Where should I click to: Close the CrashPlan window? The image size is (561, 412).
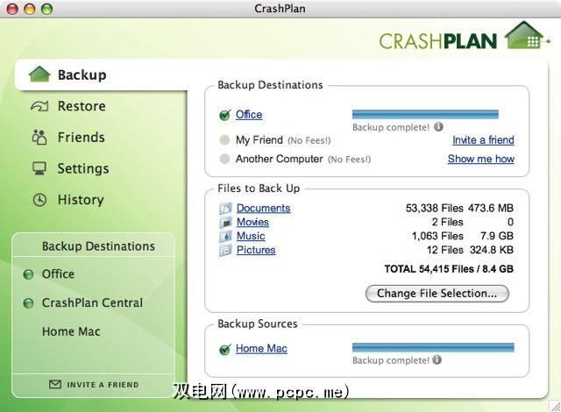[x=12, y=9]
